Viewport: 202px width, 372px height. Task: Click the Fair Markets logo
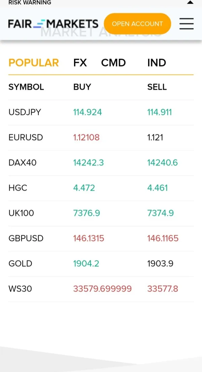[x=53, y=24]
